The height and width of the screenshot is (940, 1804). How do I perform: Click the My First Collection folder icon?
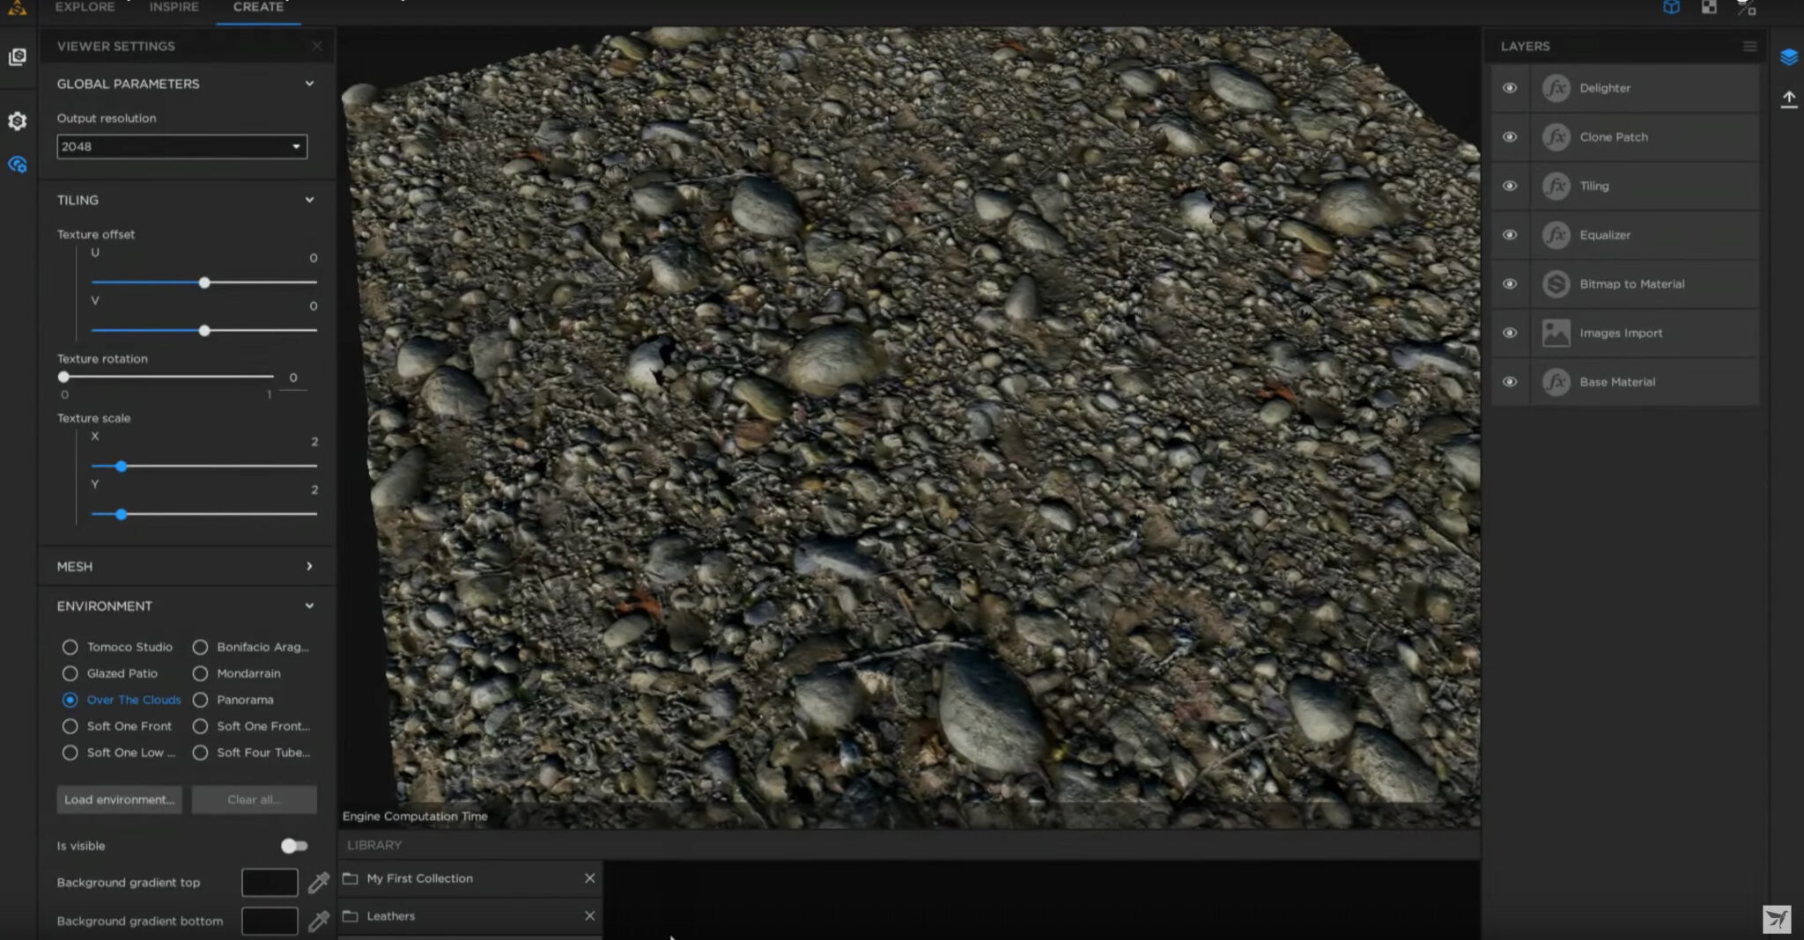[x=351, y=878]
